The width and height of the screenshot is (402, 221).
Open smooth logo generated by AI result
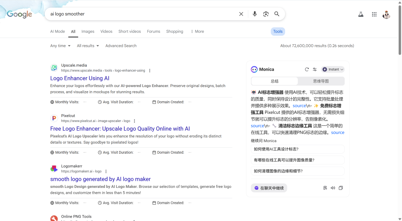pyautogui.click(x=100, y=179)
